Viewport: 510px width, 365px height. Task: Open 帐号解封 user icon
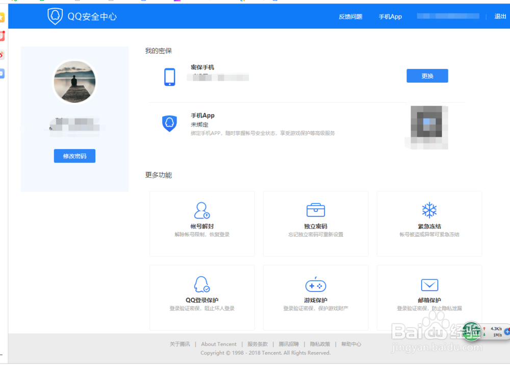click(x=202, y=210)
